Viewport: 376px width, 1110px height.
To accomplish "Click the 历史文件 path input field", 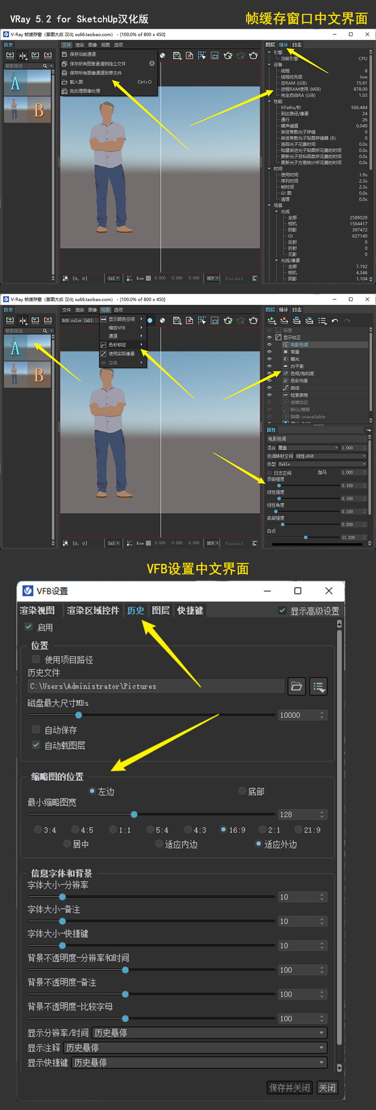I will pos(156,686).
